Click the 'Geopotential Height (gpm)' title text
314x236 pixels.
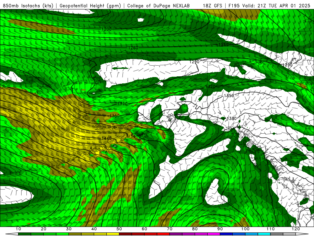tap(90, 6)
